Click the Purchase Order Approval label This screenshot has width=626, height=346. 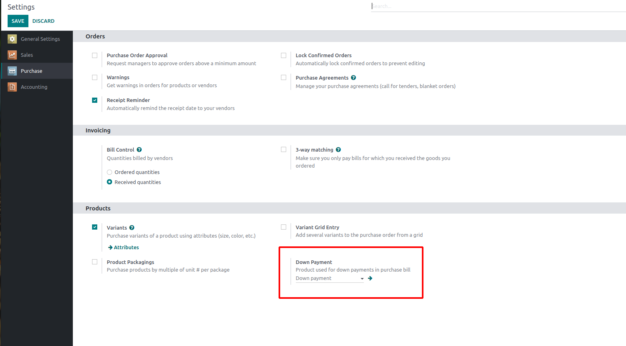pyautogui.click(x=137, y=55)
